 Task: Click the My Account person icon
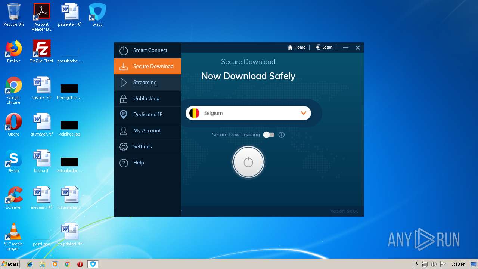[x=124, y=131]
